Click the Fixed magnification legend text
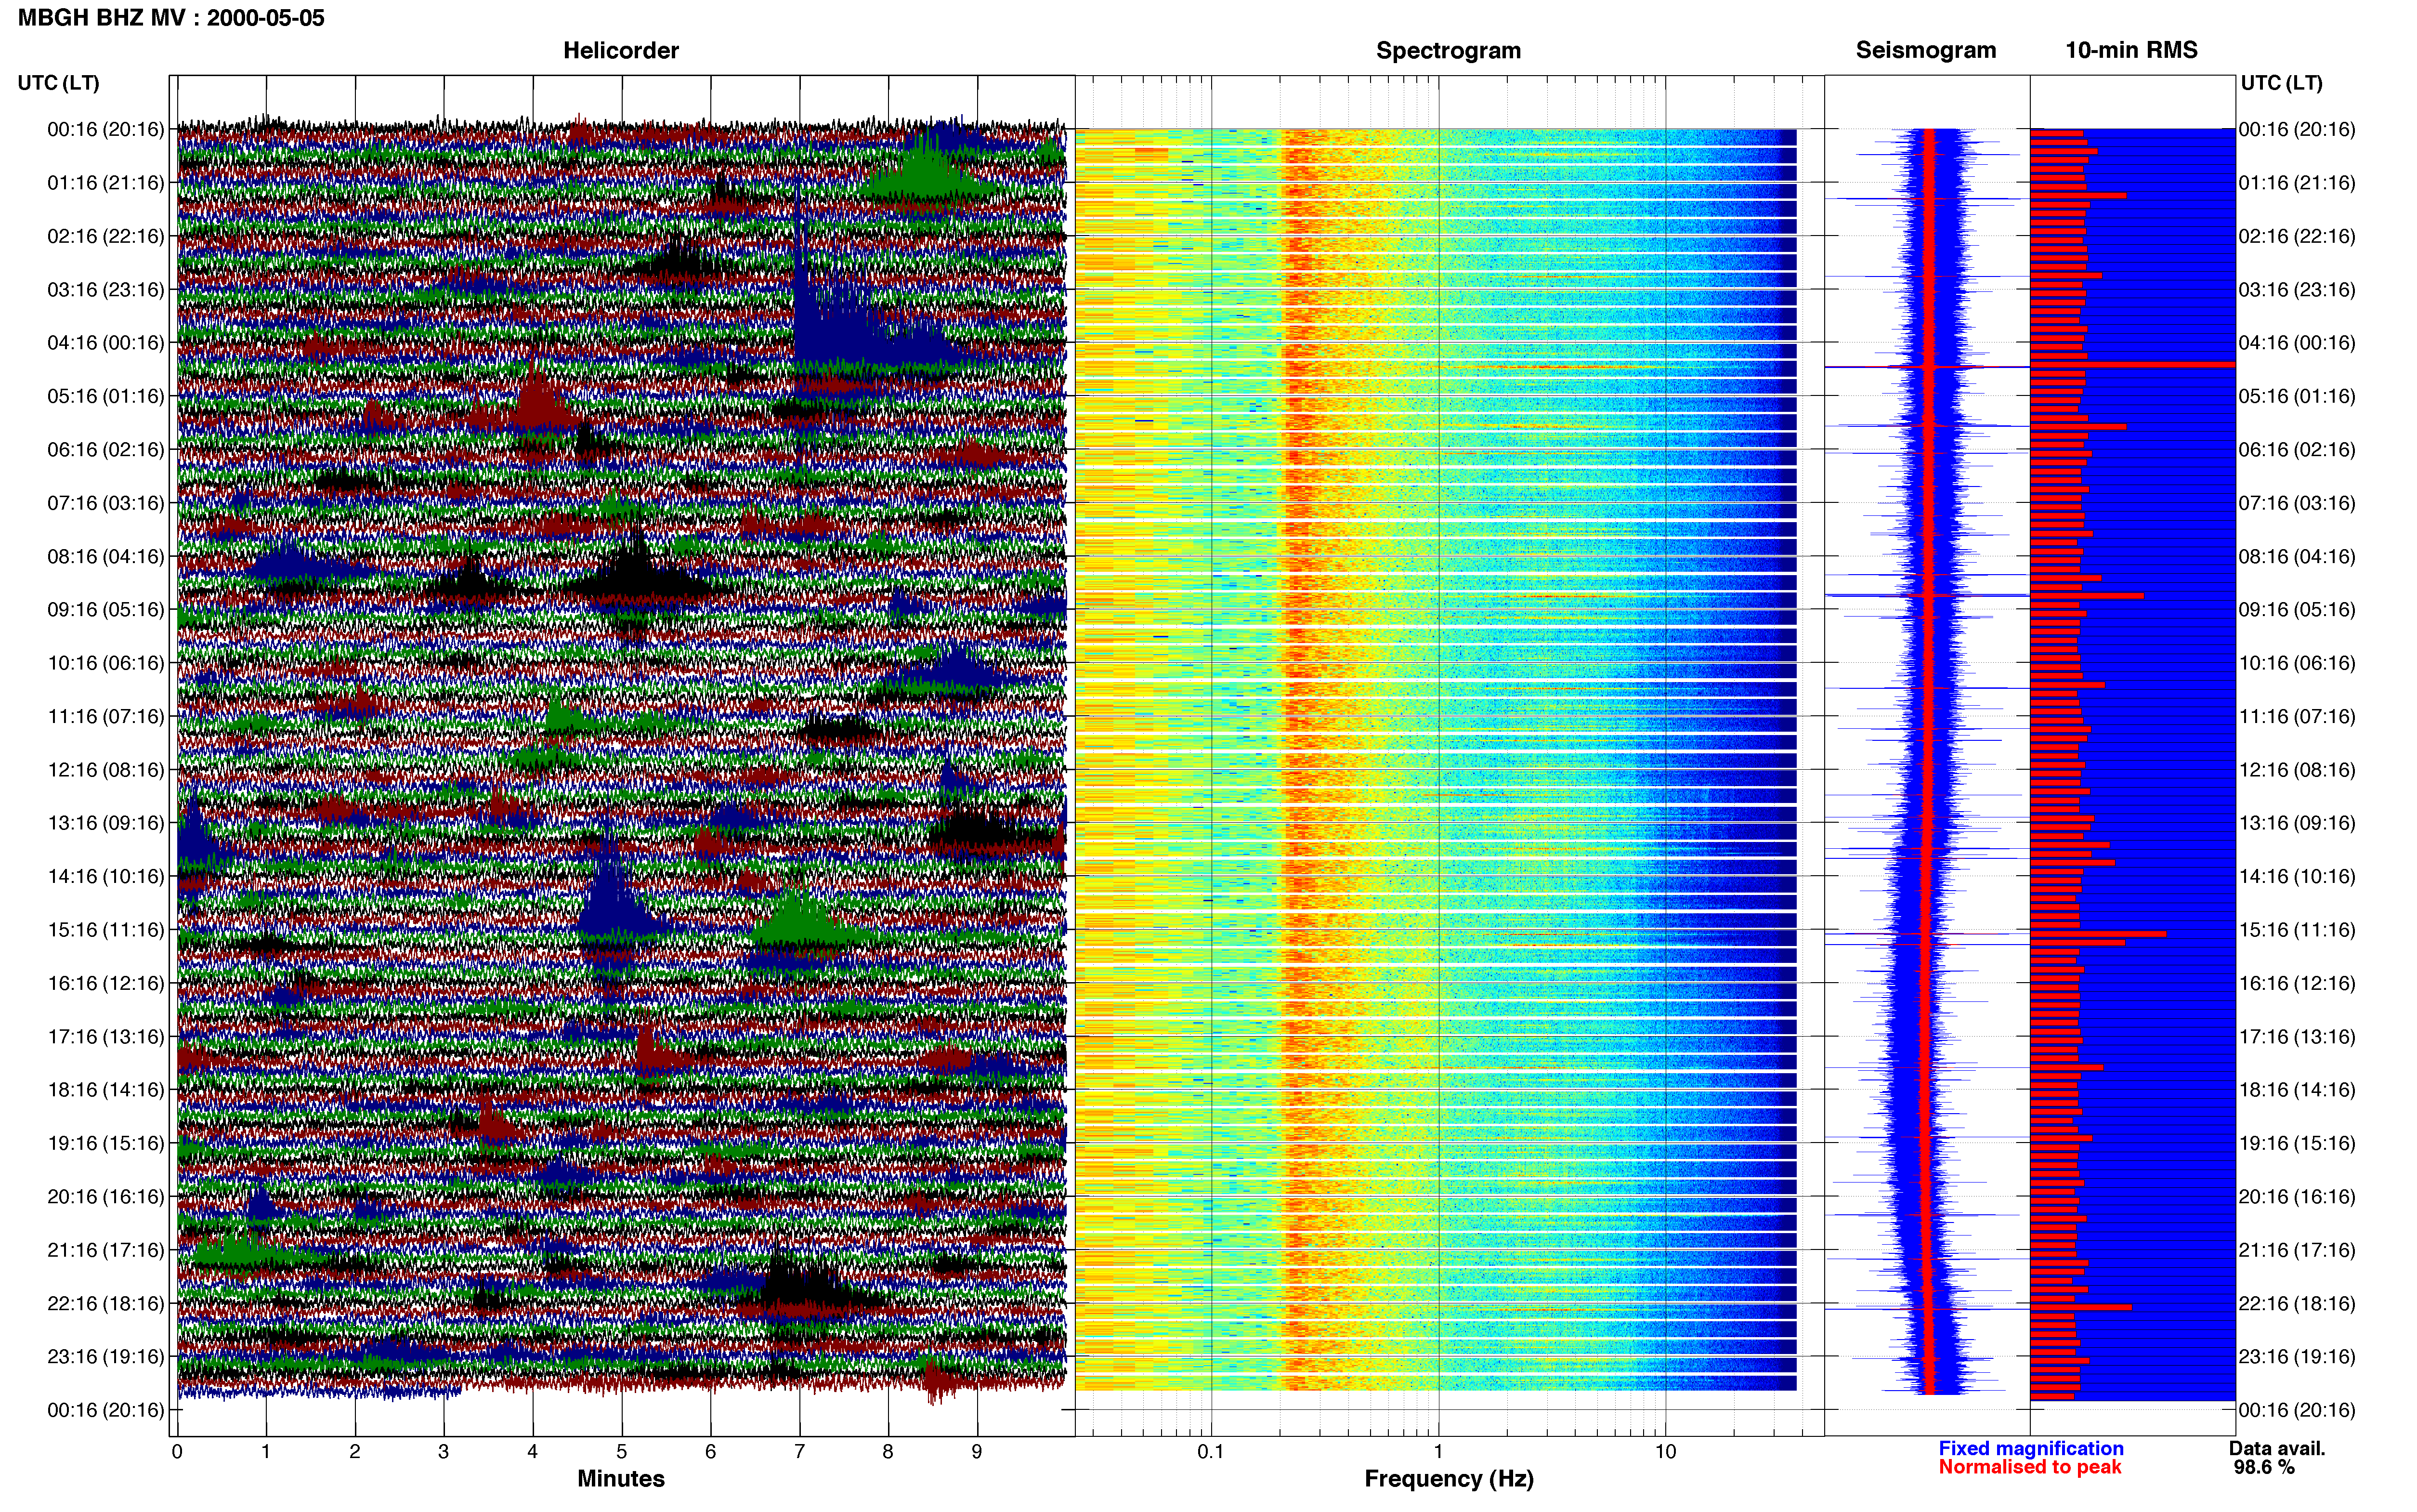Screen dimensions: 2417x1512 click(2030, 1448)
